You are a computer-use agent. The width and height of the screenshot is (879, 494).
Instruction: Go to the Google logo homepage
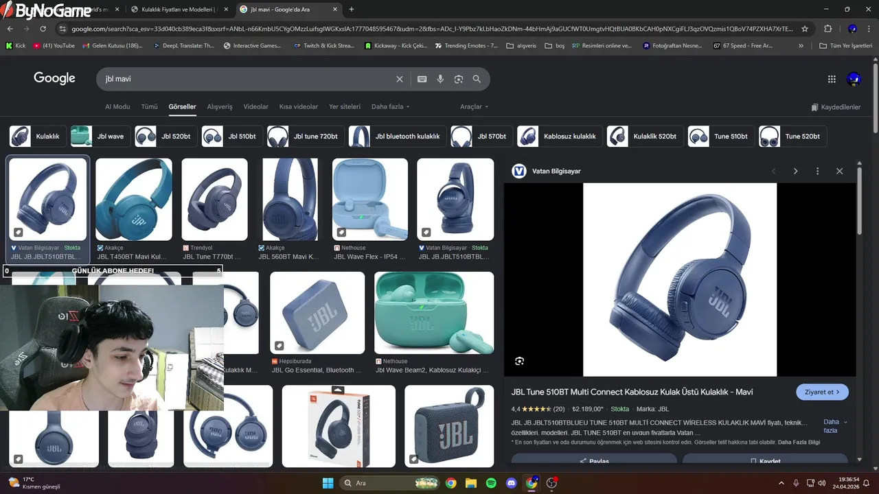point(54,78)
